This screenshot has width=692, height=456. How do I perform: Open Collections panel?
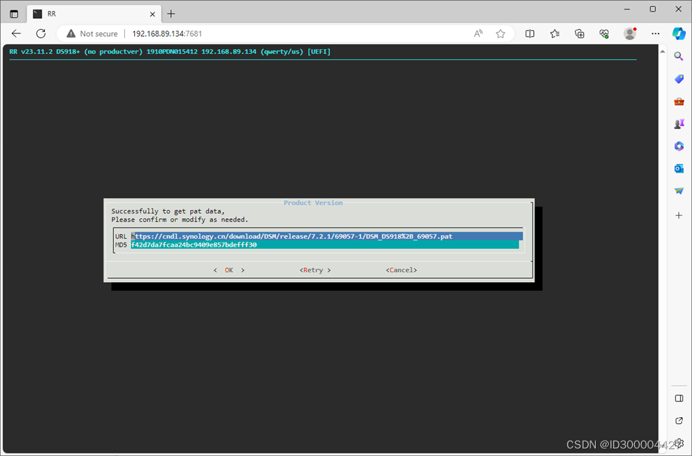580,33
